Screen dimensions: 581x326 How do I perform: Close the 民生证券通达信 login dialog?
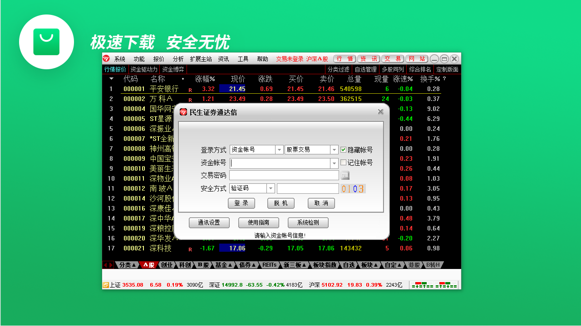pos(380,112)
